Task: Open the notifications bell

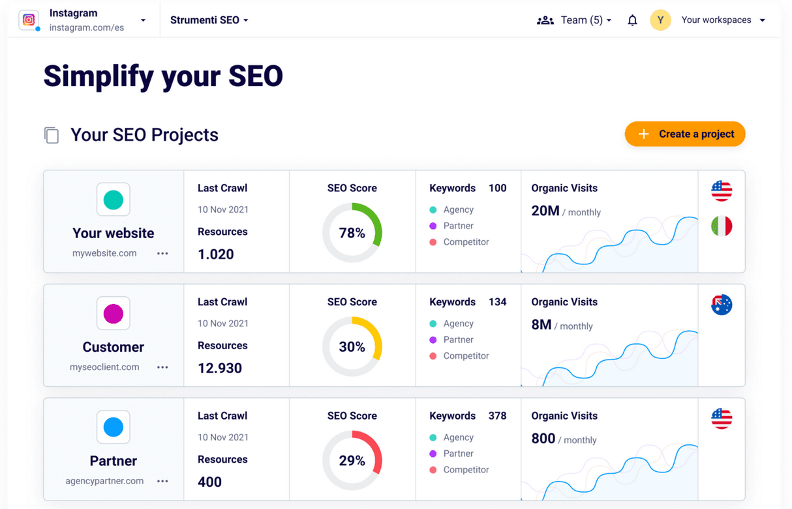Action: [x=632, y=20]
